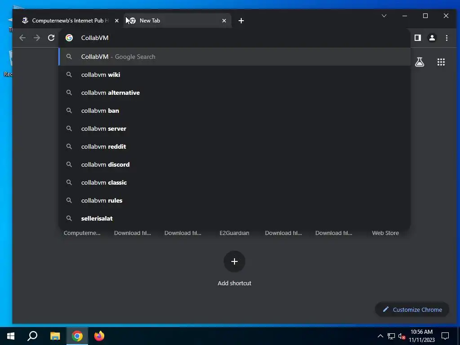Pick the collabvm ban suggestion
This screenshot has width=460, height=345.
tap(234, 111)
